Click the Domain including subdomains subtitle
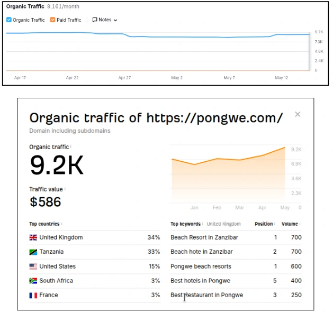Screen dimensions: 333x313 (x=70, y=131)
